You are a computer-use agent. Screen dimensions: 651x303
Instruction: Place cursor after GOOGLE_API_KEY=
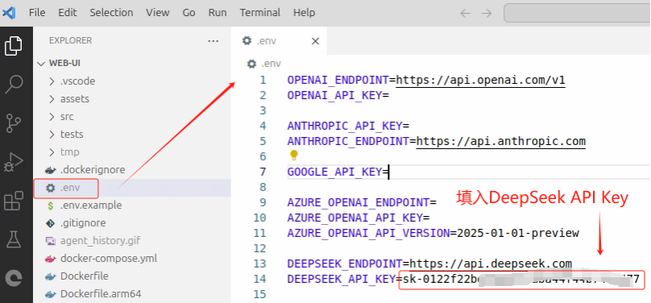point(389,172)
